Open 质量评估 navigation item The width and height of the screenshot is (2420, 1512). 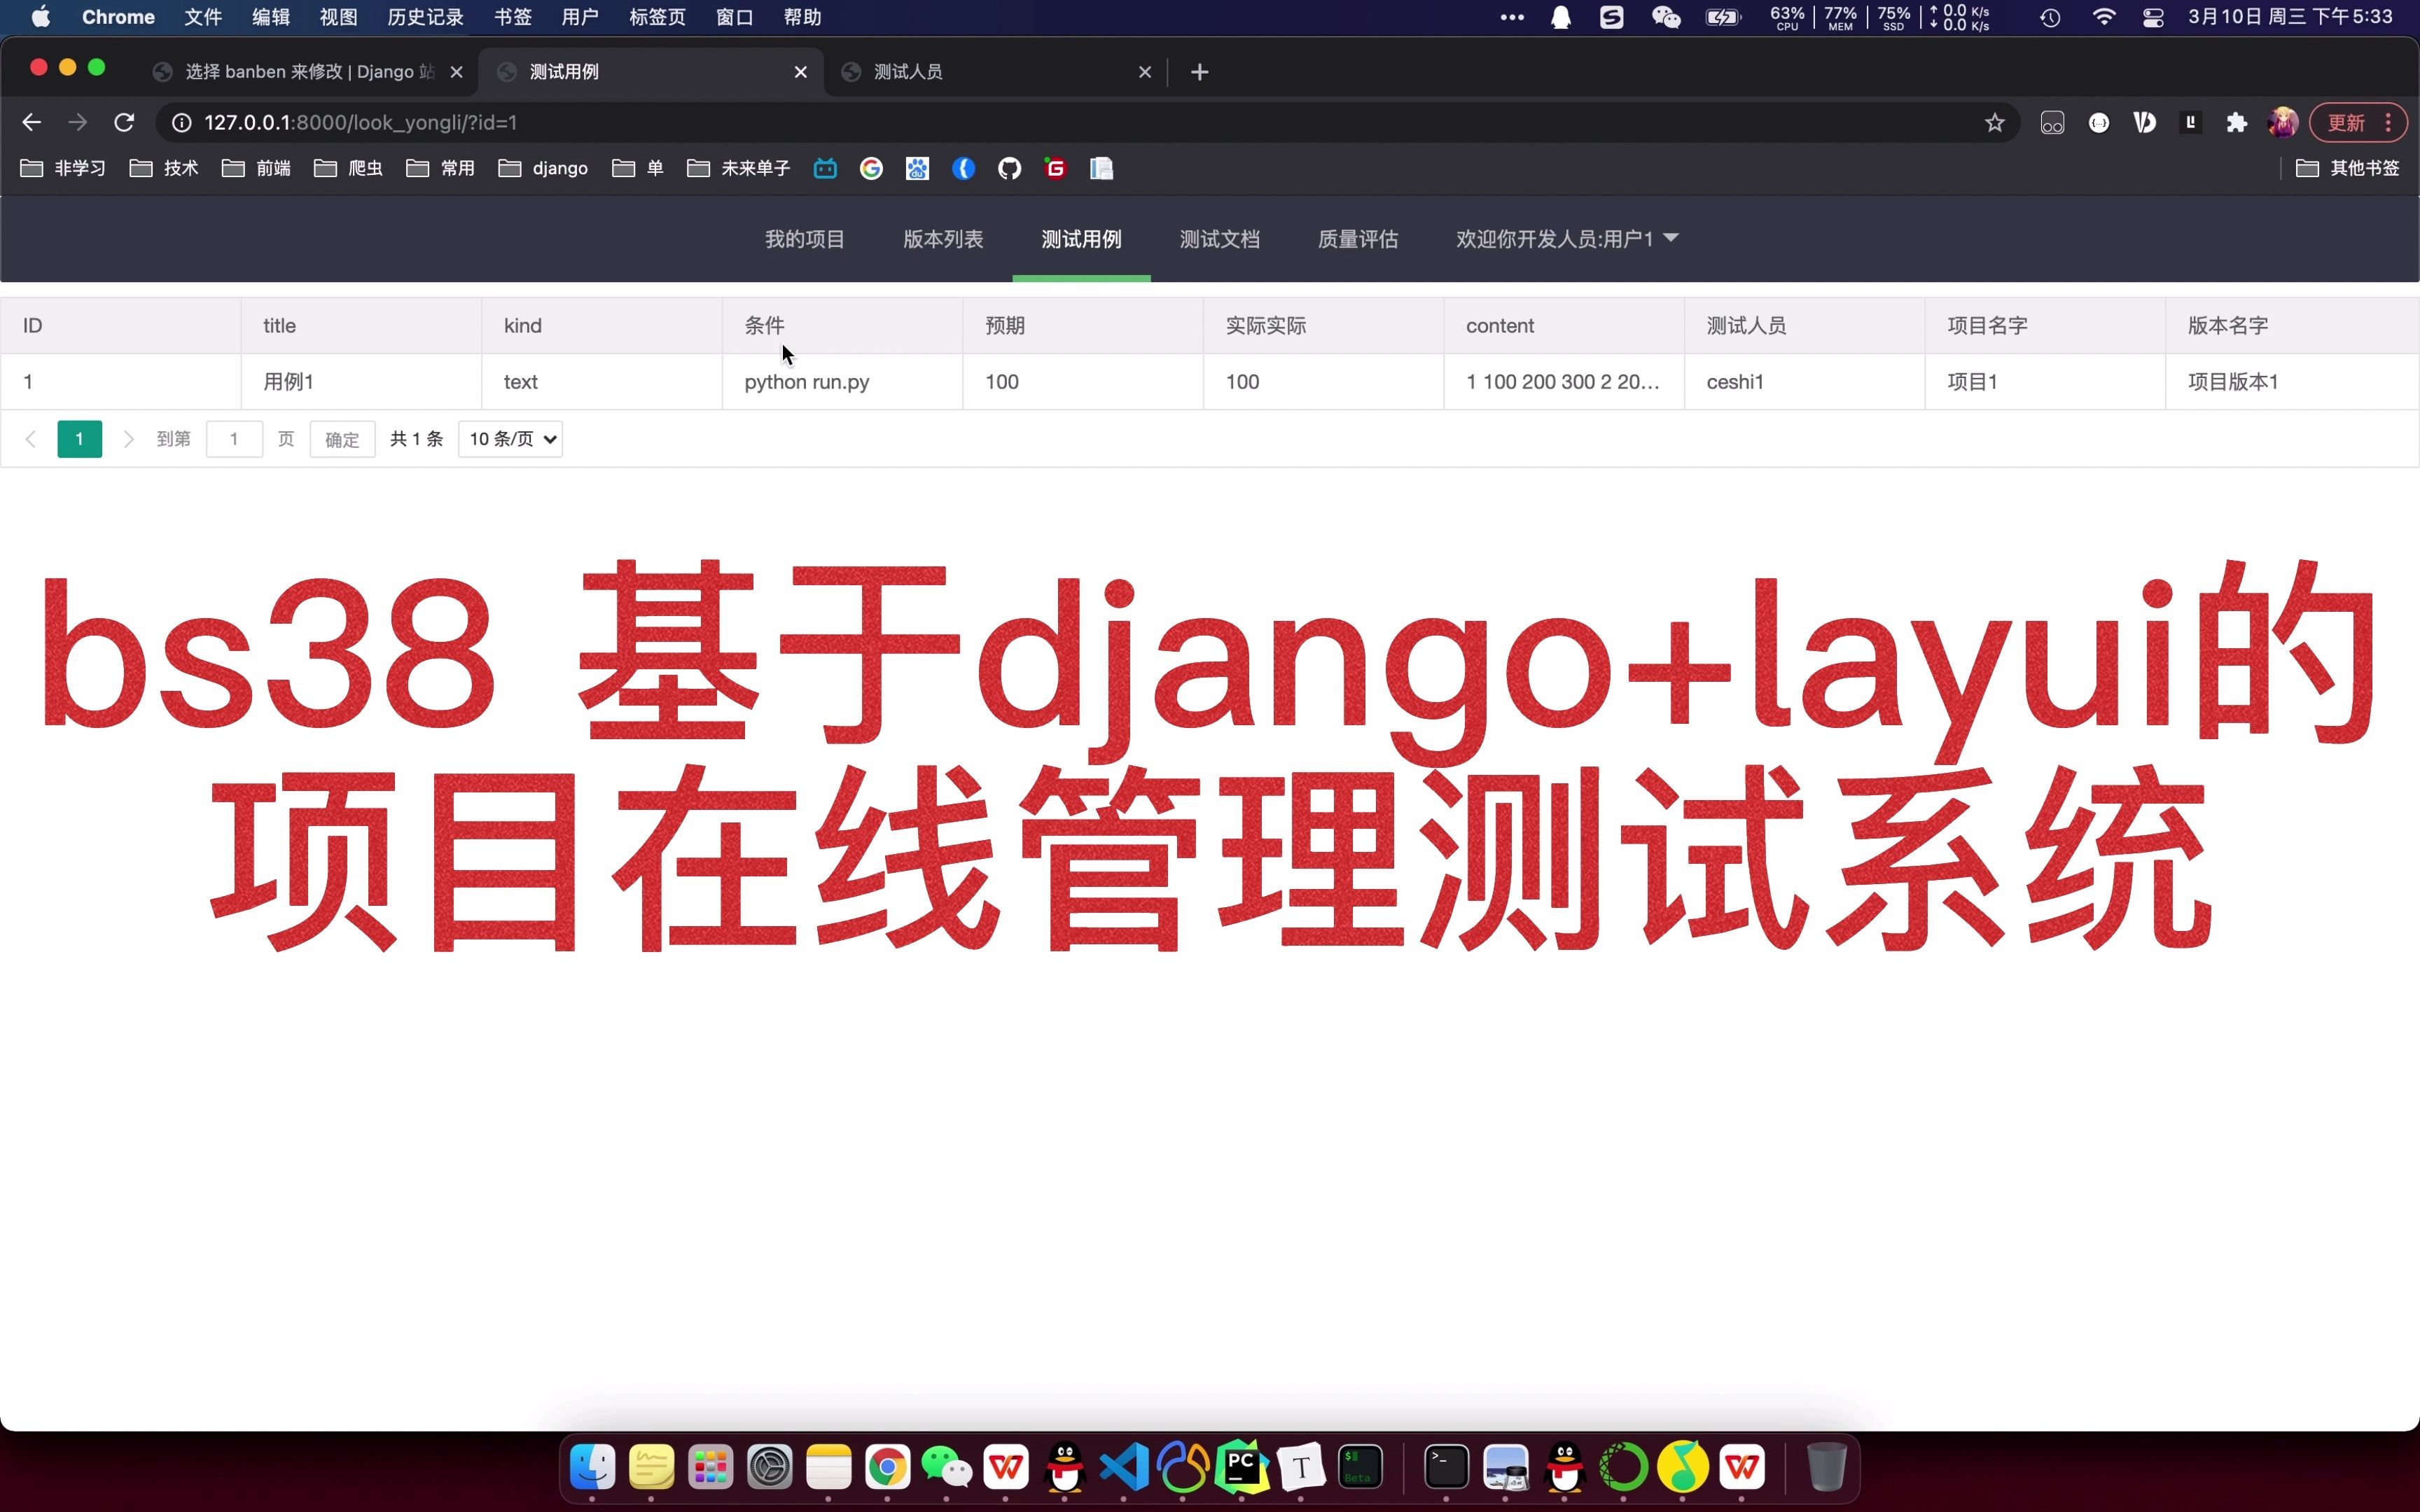point(1357,239)
